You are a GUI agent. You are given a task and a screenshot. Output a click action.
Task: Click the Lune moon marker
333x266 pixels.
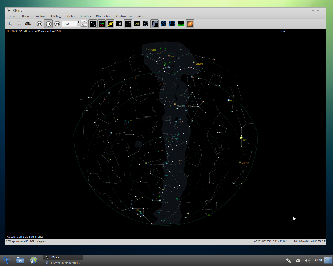206,214
